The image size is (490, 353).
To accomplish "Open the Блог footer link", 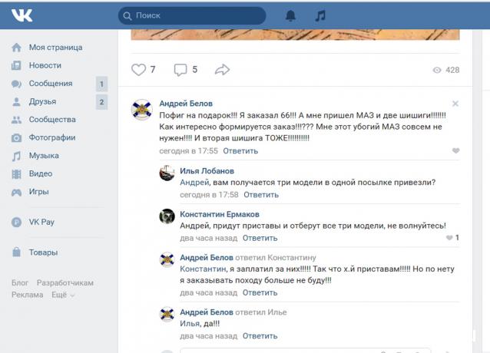I will [20, 283].
